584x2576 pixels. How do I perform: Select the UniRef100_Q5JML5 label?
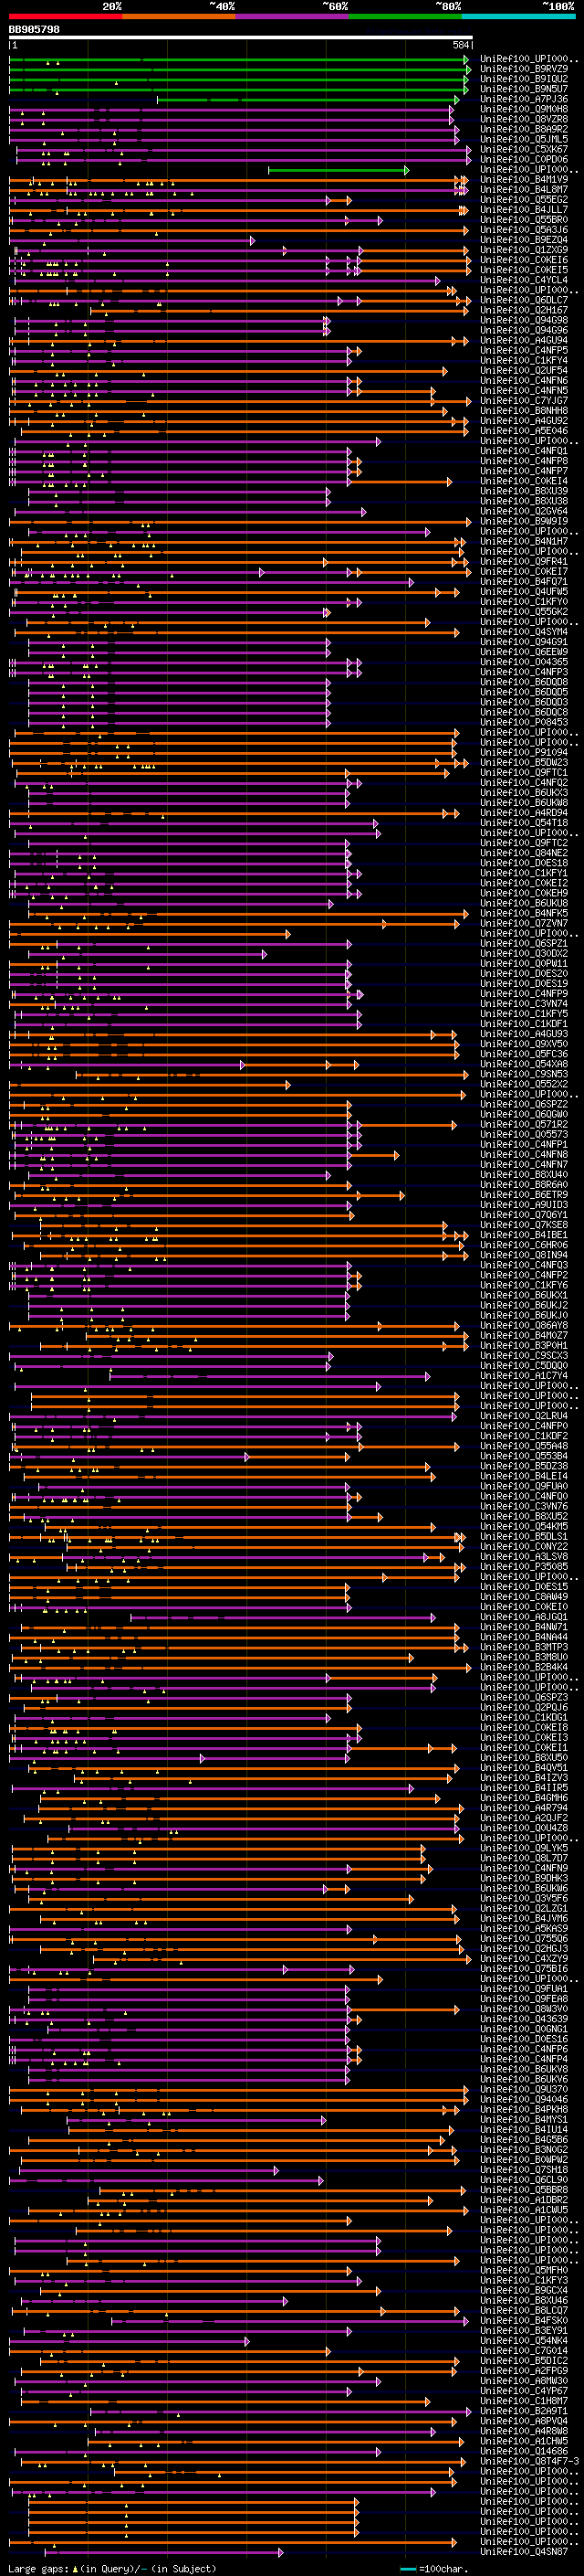tap(524, 139)
